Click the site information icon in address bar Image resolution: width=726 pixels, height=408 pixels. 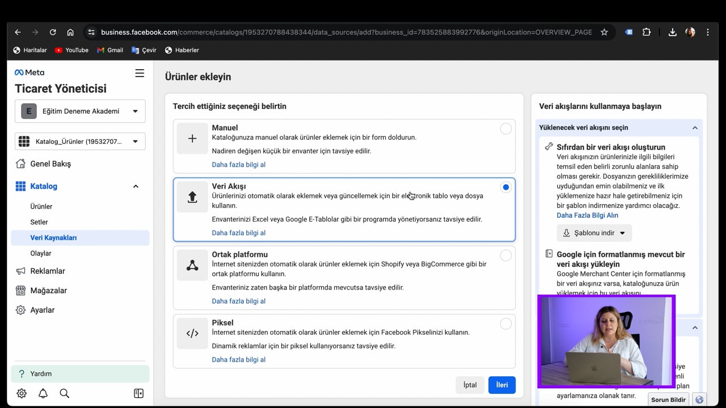tap(91, 32)
